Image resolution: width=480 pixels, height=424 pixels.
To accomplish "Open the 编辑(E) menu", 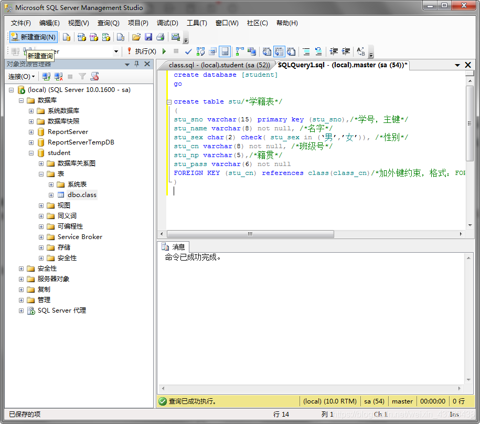I will click(49, 23).
